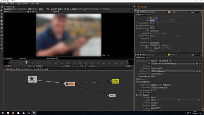Image resolution: width=204 pixels, height=115 pixels.
Task: Open the viewer sRGB colorspace dropdown
Action: (x=56, y=11)
